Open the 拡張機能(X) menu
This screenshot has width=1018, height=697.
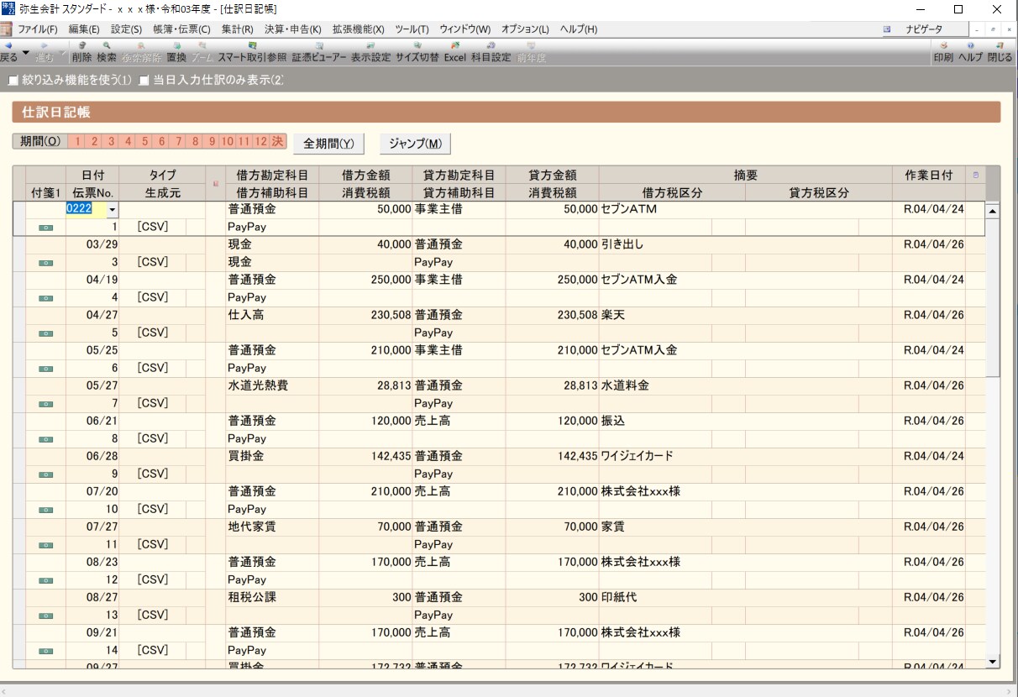[358, 29]
